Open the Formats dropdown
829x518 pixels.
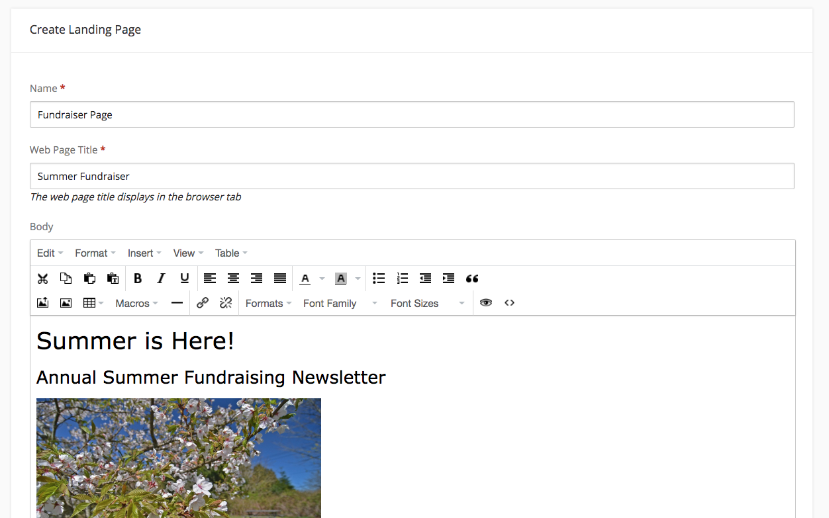click(x=268, y=303)
